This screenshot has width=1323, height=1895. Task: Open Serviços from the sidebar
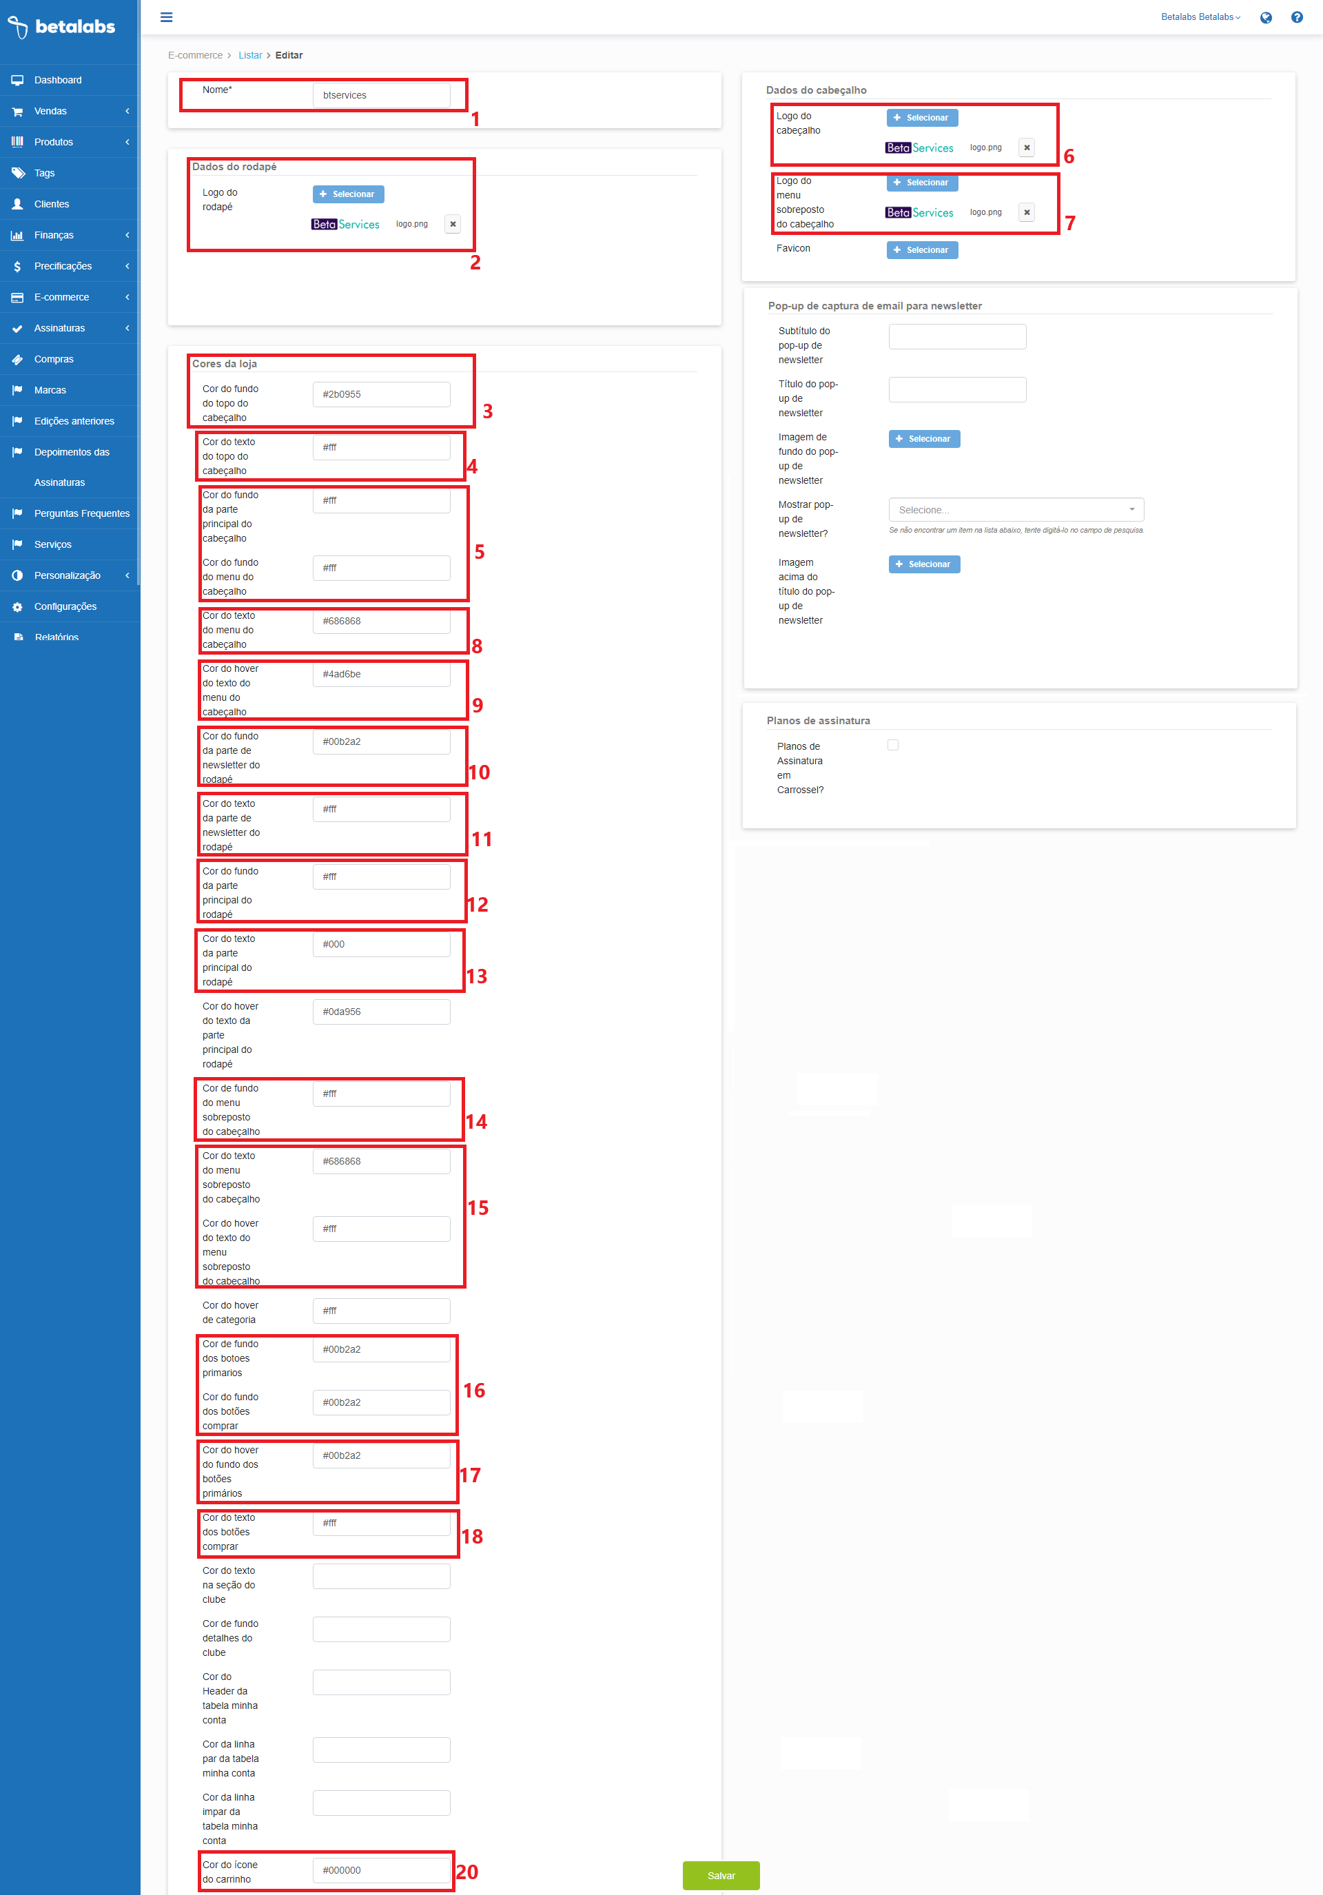tap(53, 544)
